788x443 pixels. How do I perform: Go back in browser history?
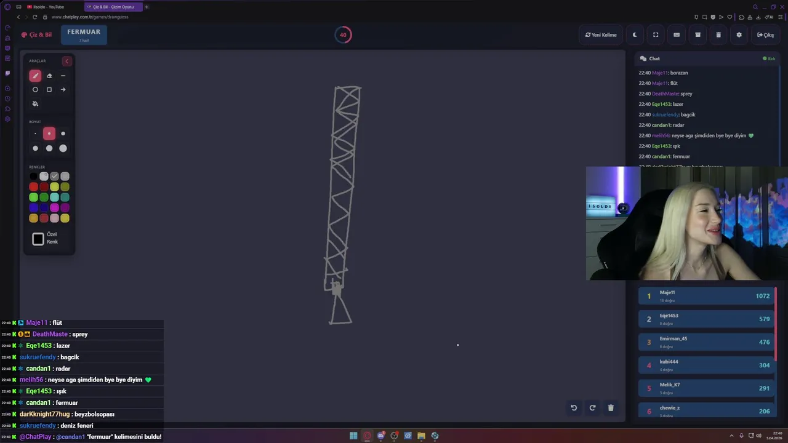(x=18, y=17)
